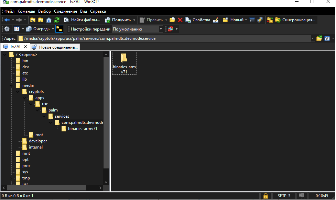Click the file filter funnel icon
The width and height of the screenshot is (336, 200).
point(327,38)
